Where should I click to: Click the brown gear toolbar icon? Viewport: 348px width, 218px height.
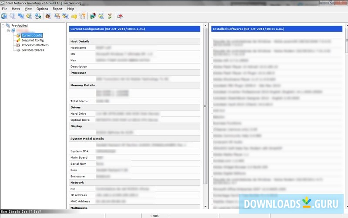48,16
